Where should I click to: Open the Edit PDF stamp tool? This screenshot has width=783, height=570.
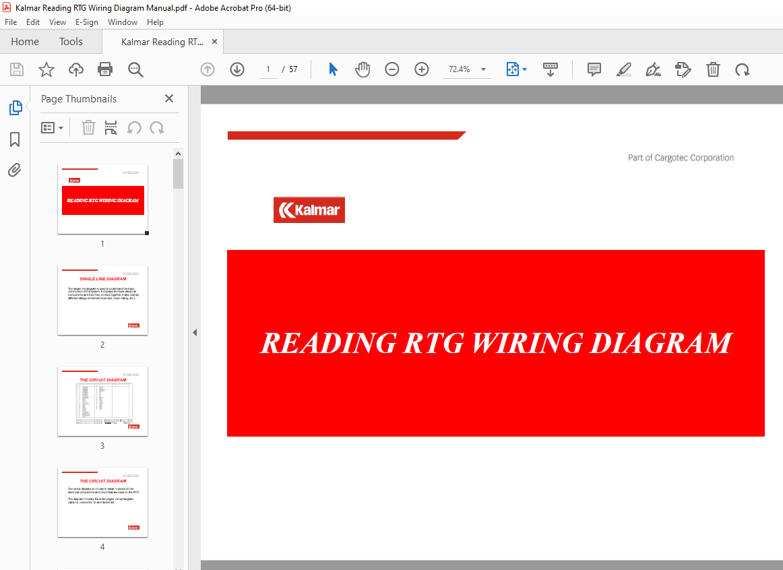pyautogui.click(x=683, y=69)
